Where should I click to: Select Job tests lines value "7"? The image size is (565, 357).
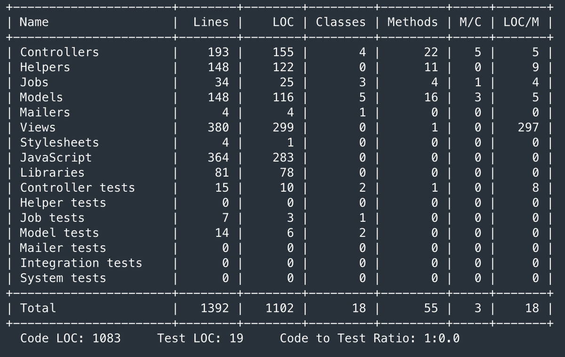(225, 218)
